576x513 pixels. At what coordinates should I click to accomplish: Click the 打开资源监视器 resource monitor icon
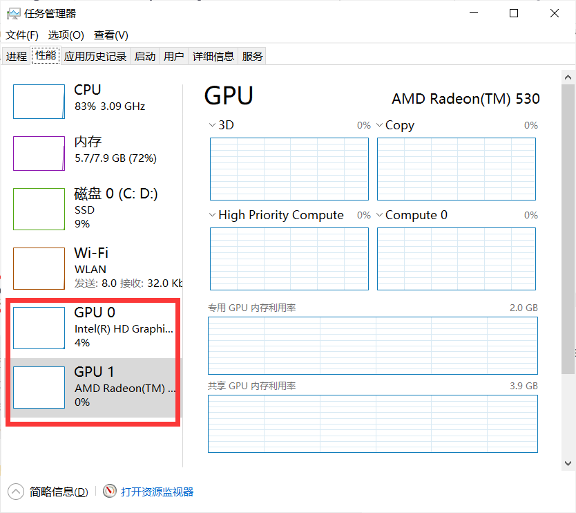point(110,491)
